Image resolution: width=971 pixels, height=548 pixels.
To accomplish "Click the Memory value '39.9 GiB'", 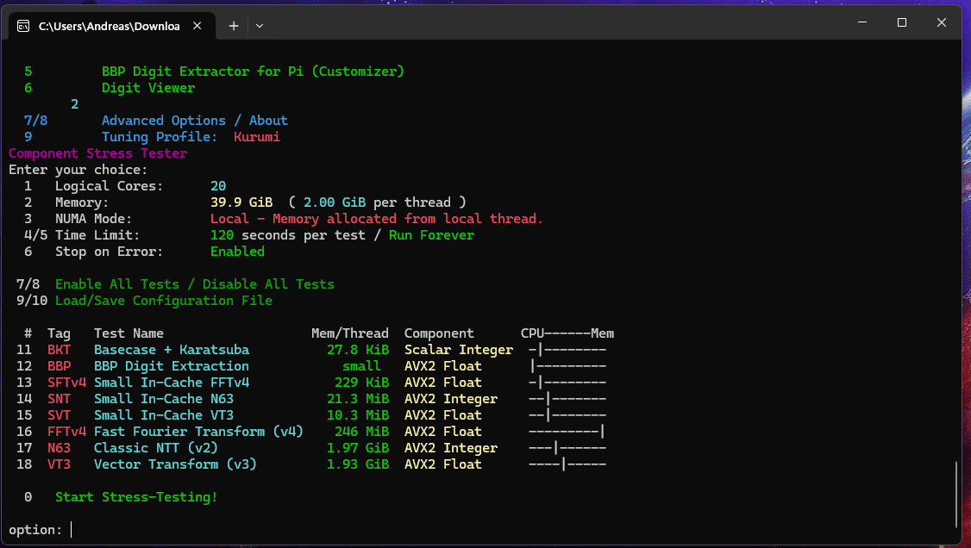I will (x=241, y=202).
